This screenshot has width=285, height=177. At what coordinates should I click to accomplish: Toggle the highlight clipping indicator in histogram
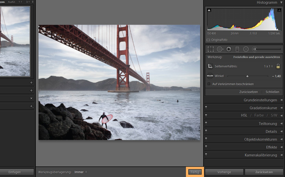tap(279, 10)
